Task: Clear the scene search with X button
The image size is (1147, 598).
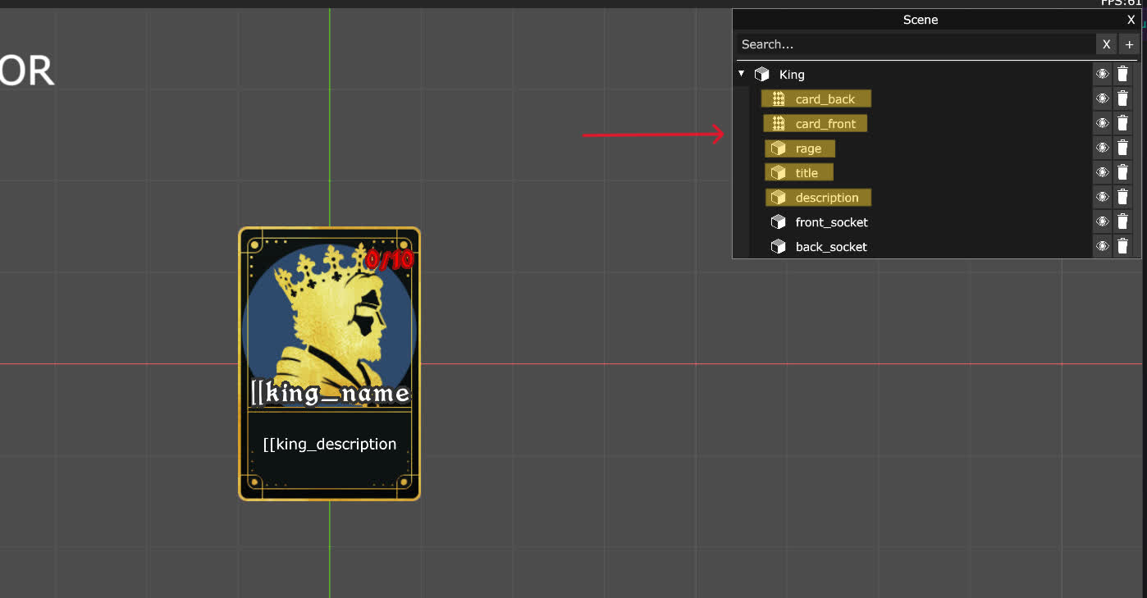Action: (x=1106, y=44)
